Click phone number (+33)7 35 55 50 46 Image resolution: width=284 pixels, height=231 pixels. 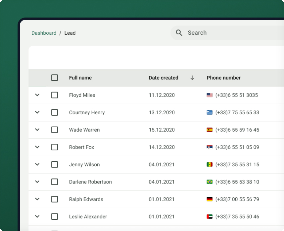(x=237, y=217)
